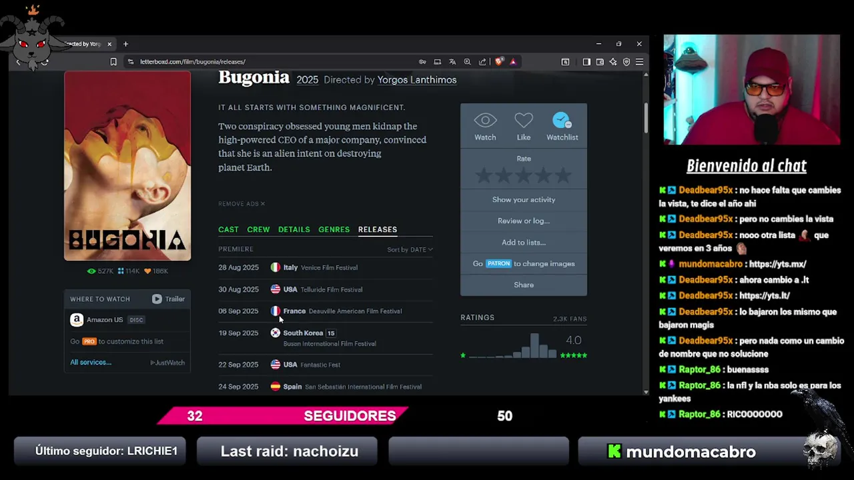The width and height of the screenshot is (854, 480).
Task: Click the zoom magnifier icon in the address bar
Action: point(467,62)
